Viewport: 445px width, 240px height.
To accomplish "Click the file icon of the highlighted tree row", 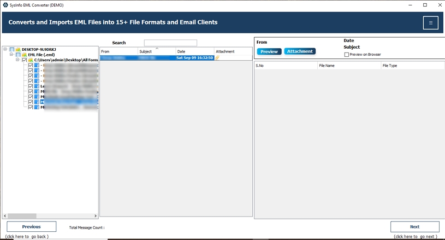I will pyautogui.click(x=37, y=102).
